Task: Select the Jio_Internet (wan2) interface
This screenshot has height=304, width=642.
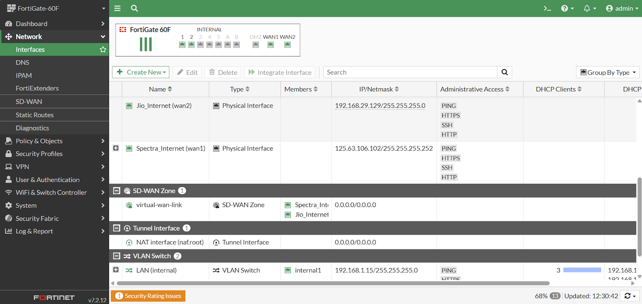Action: 164,106
